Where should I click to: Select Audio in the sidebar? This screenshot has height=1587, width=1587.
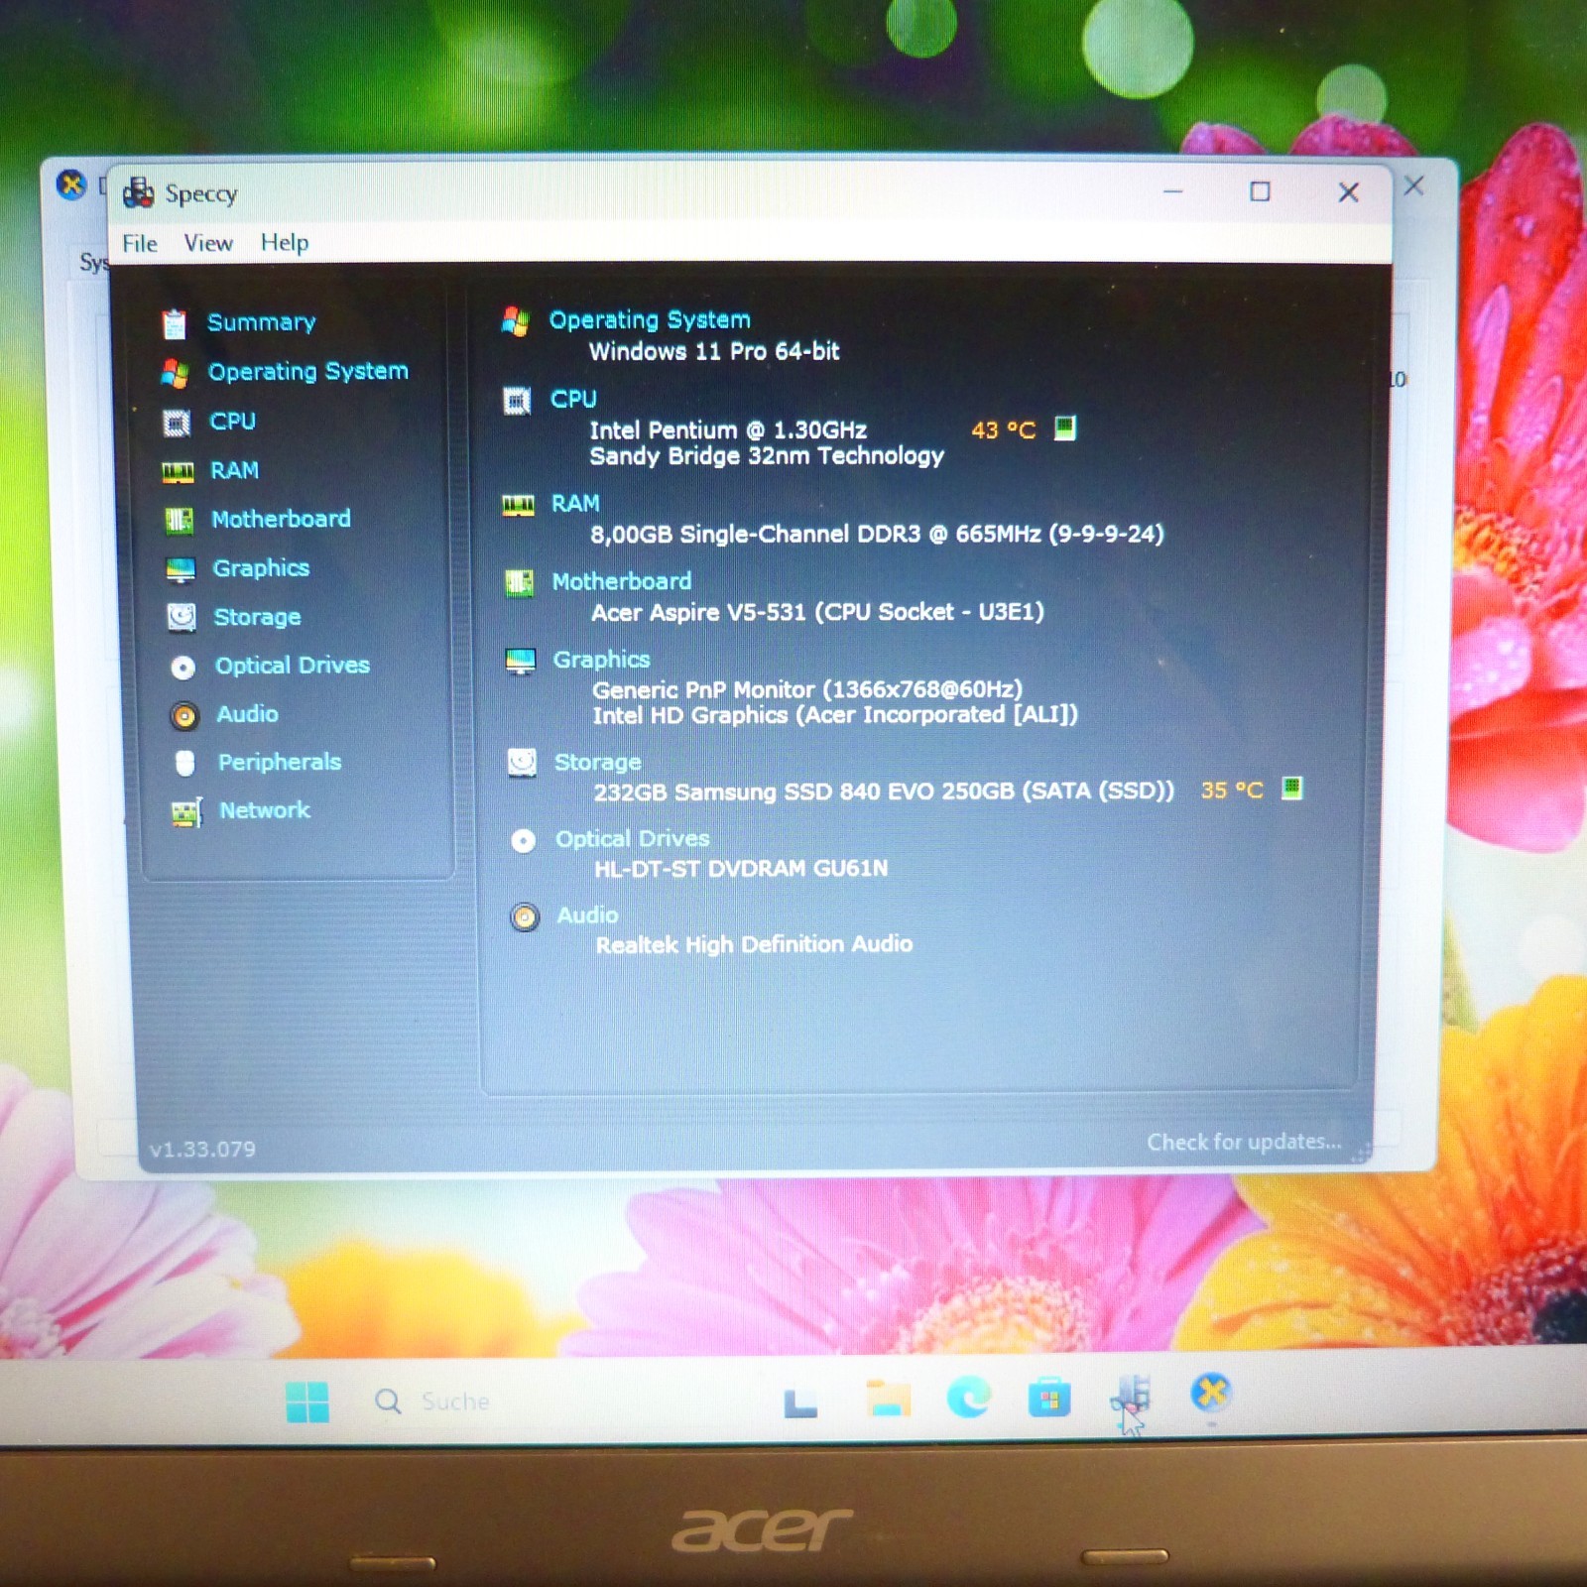247,714
